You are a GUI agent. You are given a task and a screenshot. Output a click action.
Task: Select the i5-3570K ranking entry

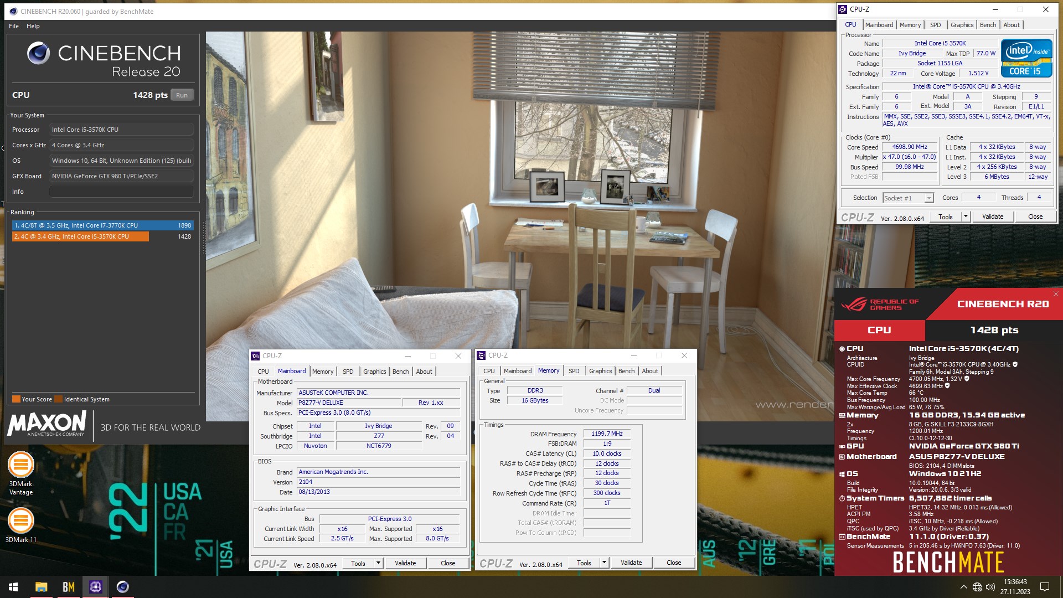click(102, 236)
